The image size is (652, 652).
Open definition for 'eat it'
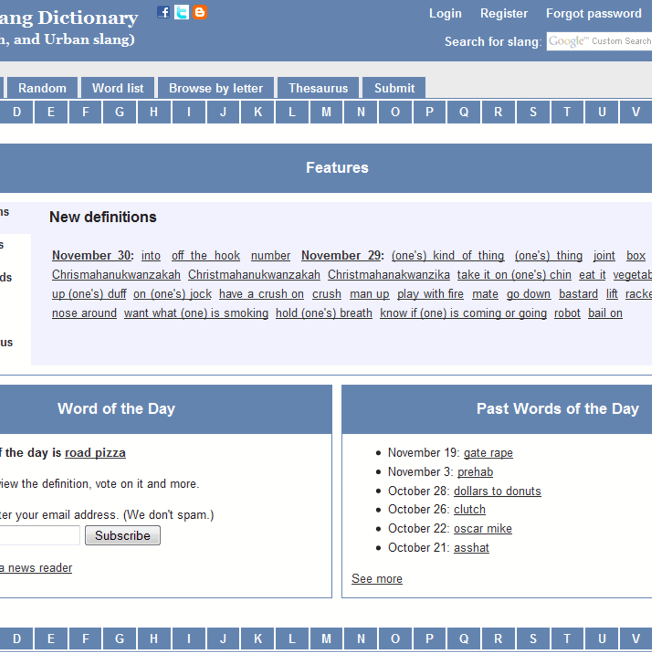click(592, 275)
